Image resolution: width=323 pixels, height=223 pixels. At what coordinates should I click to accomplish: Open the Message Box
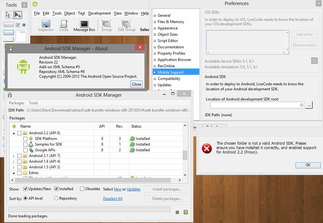(84, 25)
